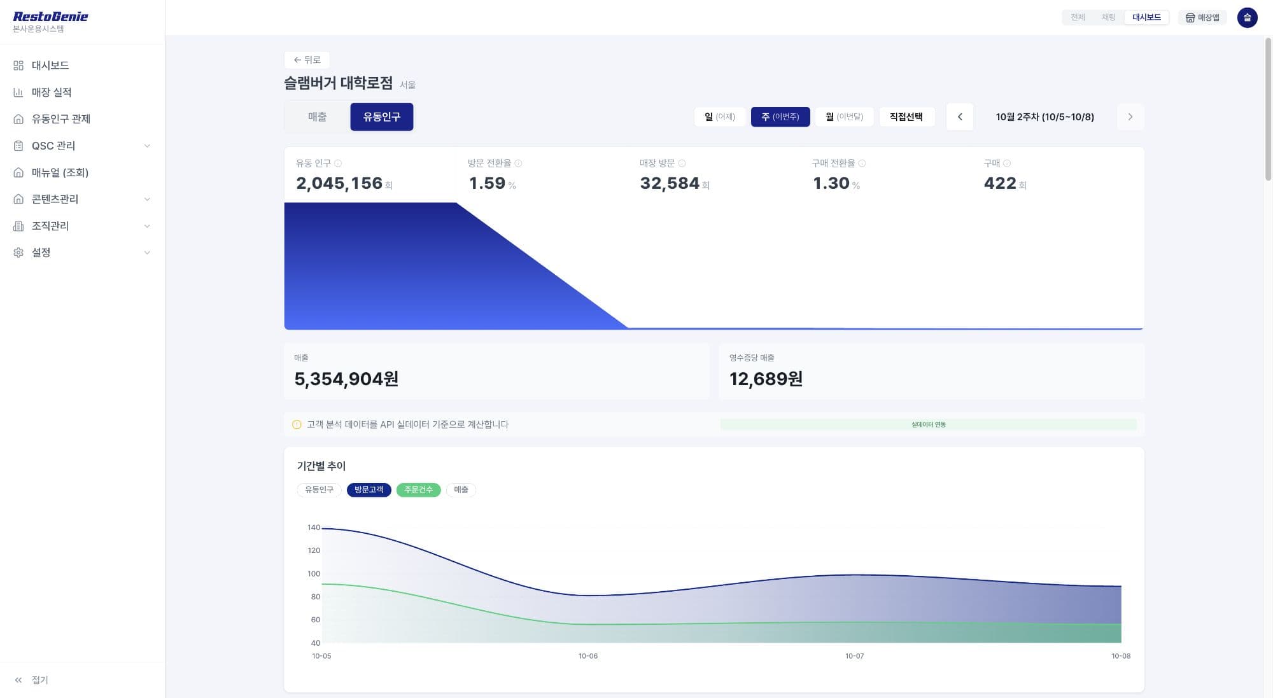Go to previous week with left chevron

coord(960,117)
